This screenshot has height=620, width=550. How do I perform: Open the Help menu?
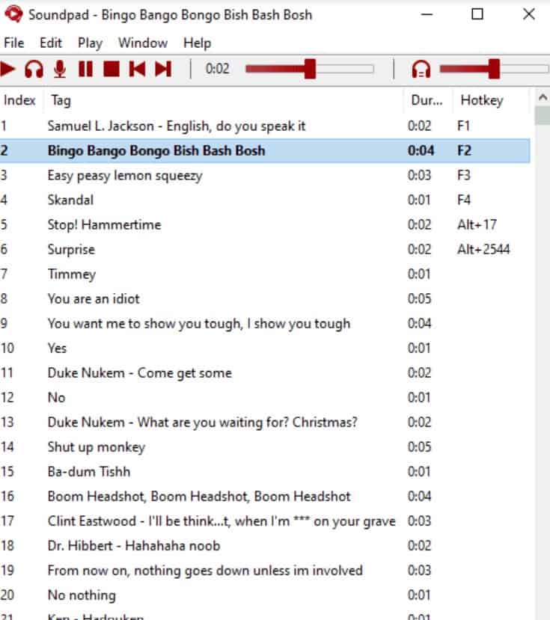[197, 43]
